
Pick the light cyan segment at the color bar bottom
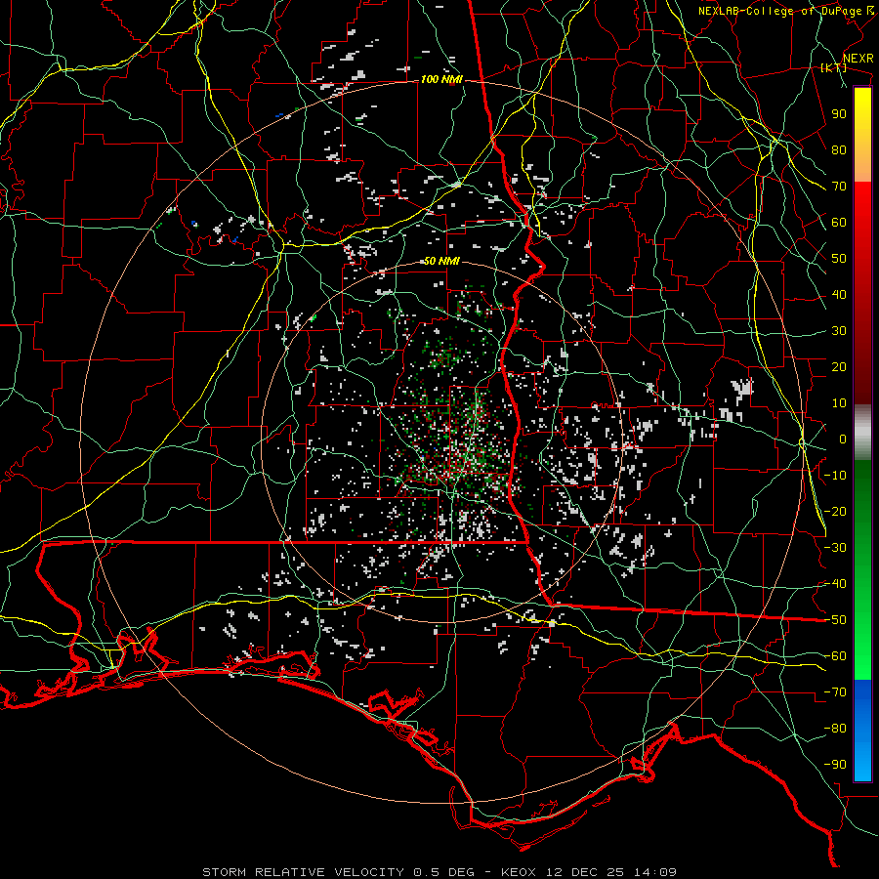point(862,763)
